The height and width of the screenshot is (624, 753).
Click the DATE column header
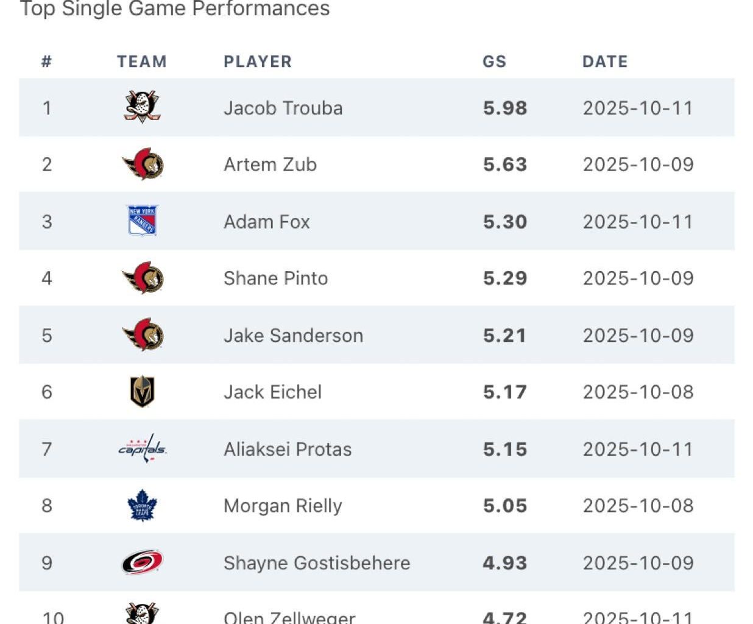pyautogui.click(x=604, y=61)
